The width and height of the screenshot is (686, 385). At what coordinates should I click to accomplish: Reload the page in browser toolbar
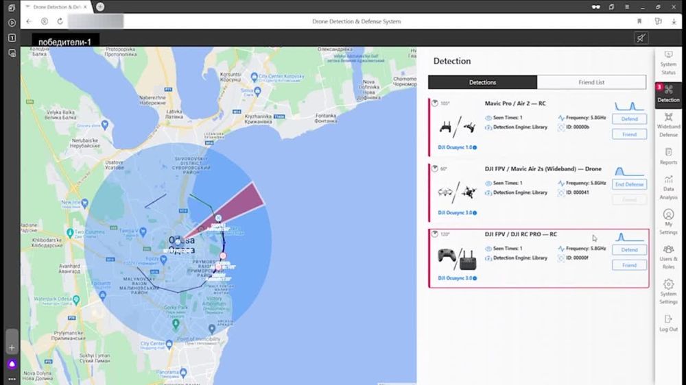coord(60,21)
